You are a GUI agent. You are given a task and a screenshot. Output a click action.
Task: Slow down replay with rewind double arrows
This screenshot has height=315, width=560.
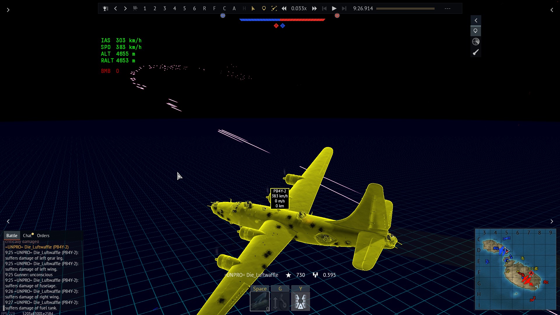click(x=284, y=8)
